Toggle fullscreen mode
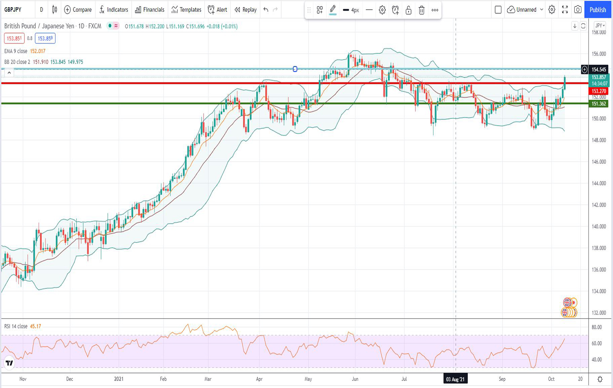 [565, 9]
